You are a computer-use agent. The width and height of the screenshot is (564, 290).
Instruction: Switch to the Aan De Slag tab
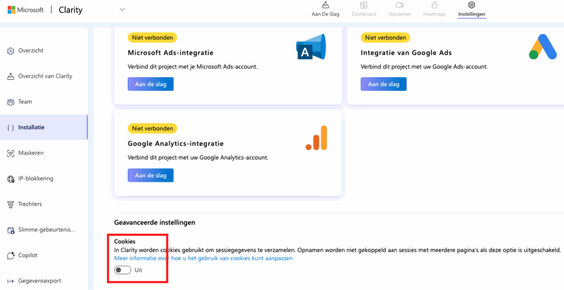point(326,9)
